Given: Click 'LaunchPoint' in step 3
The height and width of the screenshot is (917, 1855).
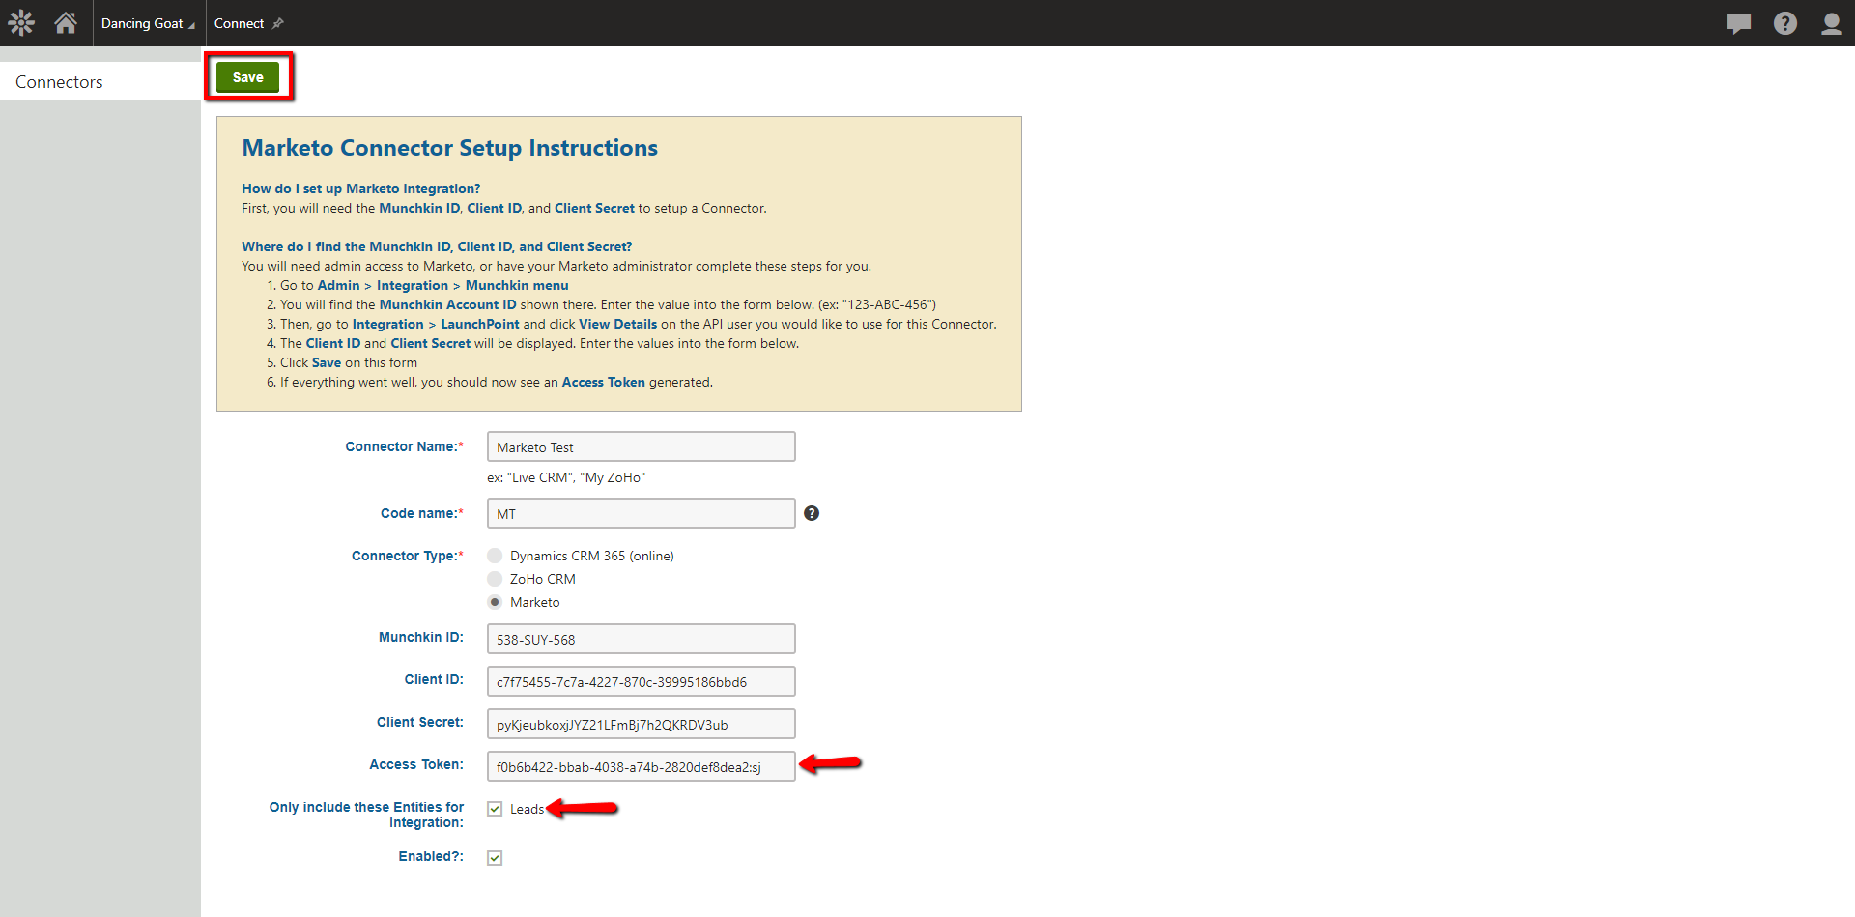Looking at the screenshot, I should click(x=480, y=324).
